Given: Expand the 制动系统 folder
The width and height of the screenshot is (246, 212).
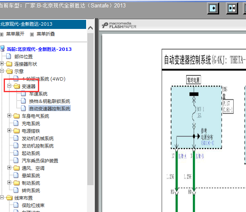Looking at the screenshot, I should coord(9,183).
